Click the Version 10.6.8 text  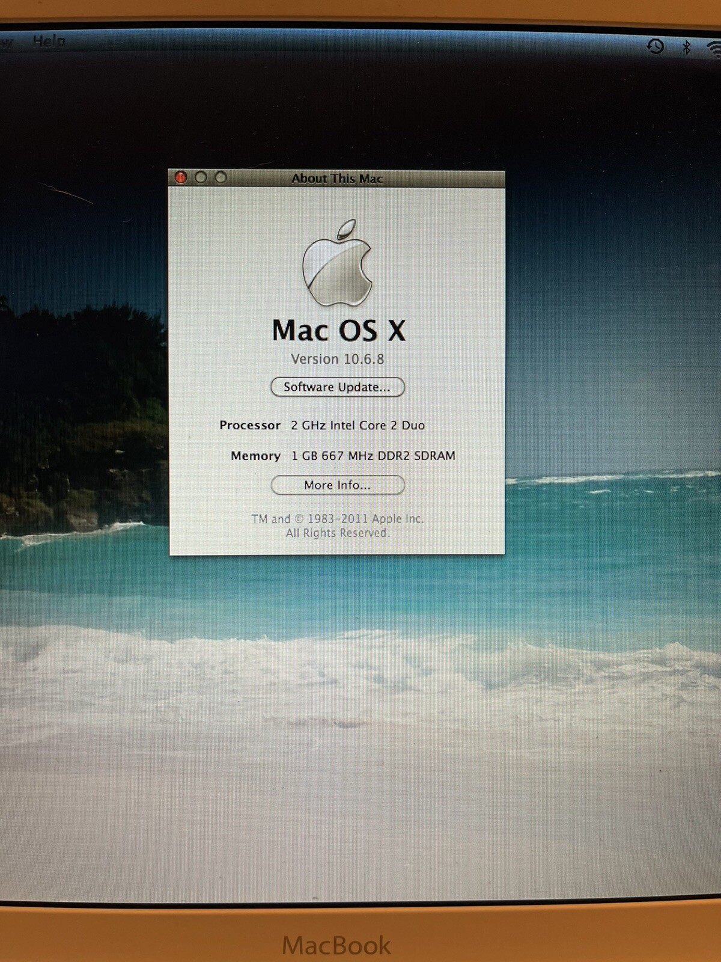coord(337,359)
